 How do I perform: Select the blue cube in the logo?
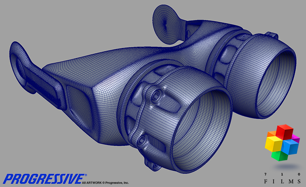[290, 146]
